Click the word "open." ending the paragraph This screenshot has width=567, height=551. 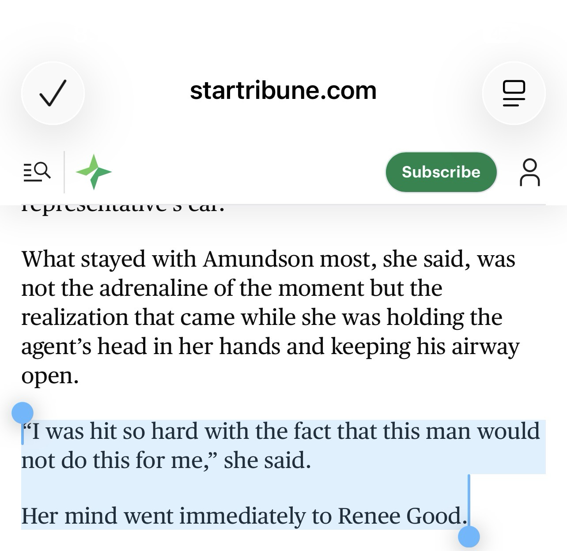tap(50, 376)
